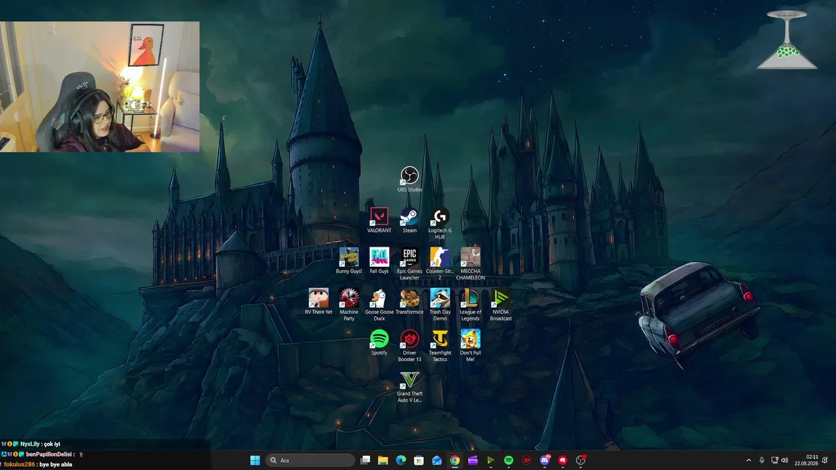Viewport: 836px width, 470px height.
Task: Open the notification center bell icon
Action: (826, 460)
